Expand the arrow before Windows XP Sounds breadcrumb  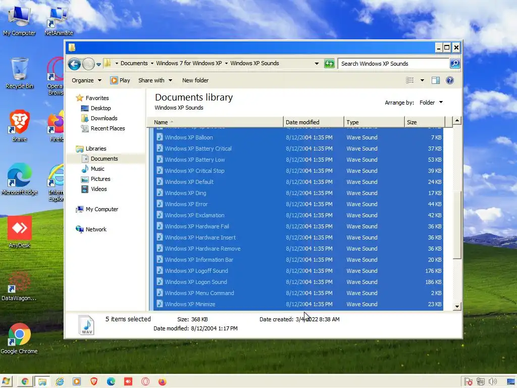click(226, 63)
